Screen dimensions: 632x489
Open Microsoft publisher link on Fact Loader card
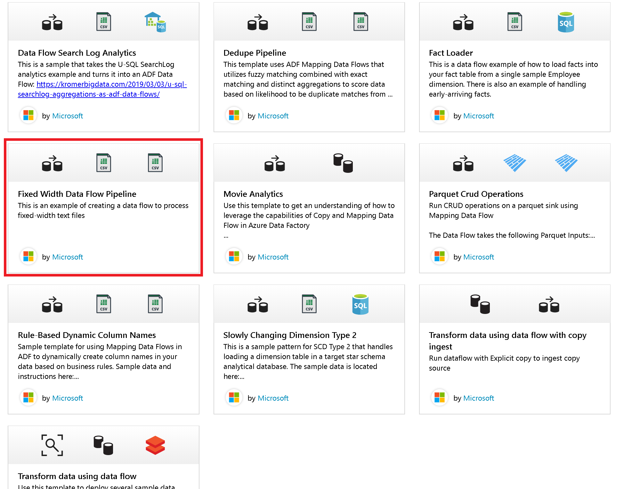click(x=479, y=116)
